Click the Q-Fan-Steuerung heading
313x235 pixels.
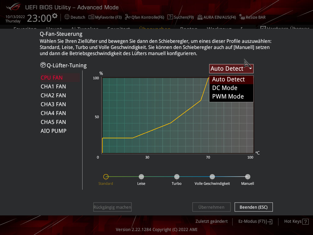pyautogui.click(x=61, y=34)
